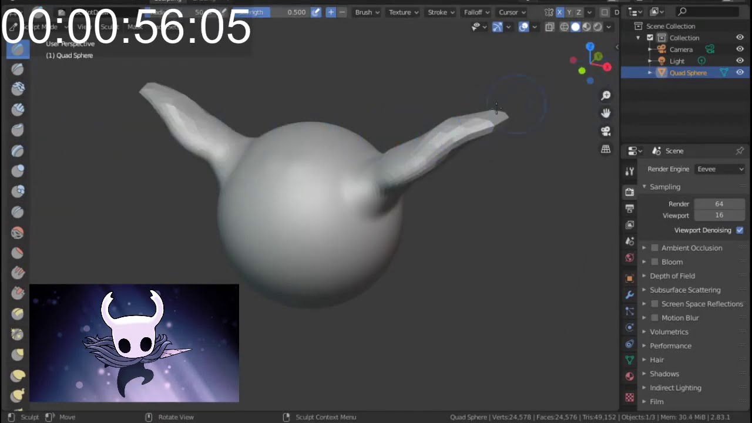Click the outliner search field
This screenshot has width=752, height=423.
pos(708,12)
